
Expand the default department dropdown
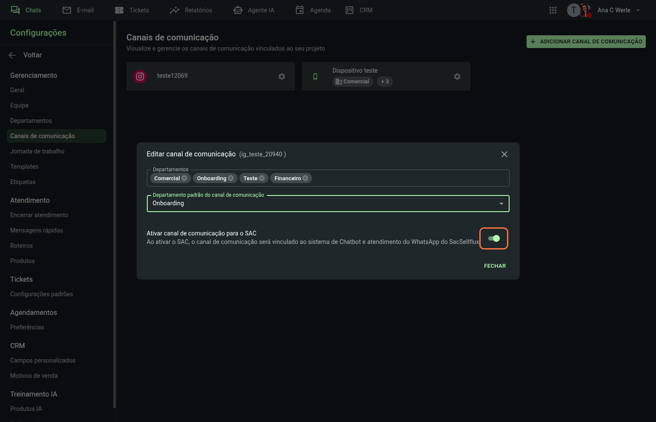coord(501,204)
